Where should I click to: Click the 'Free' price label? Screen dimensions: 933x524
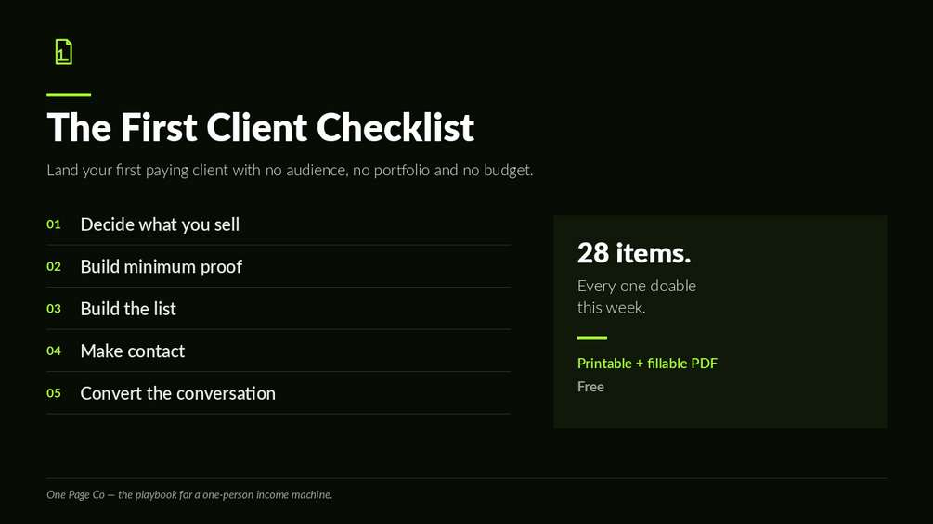click(590, 387)
